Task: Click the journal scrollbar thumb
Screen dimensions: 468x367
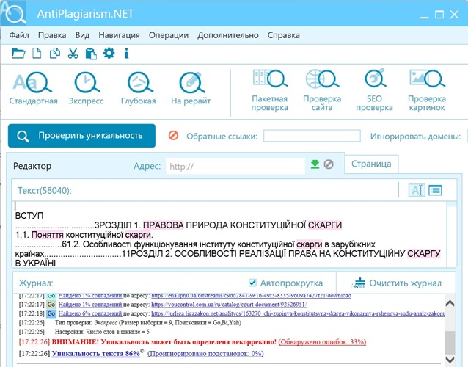Action: [450, 341]
